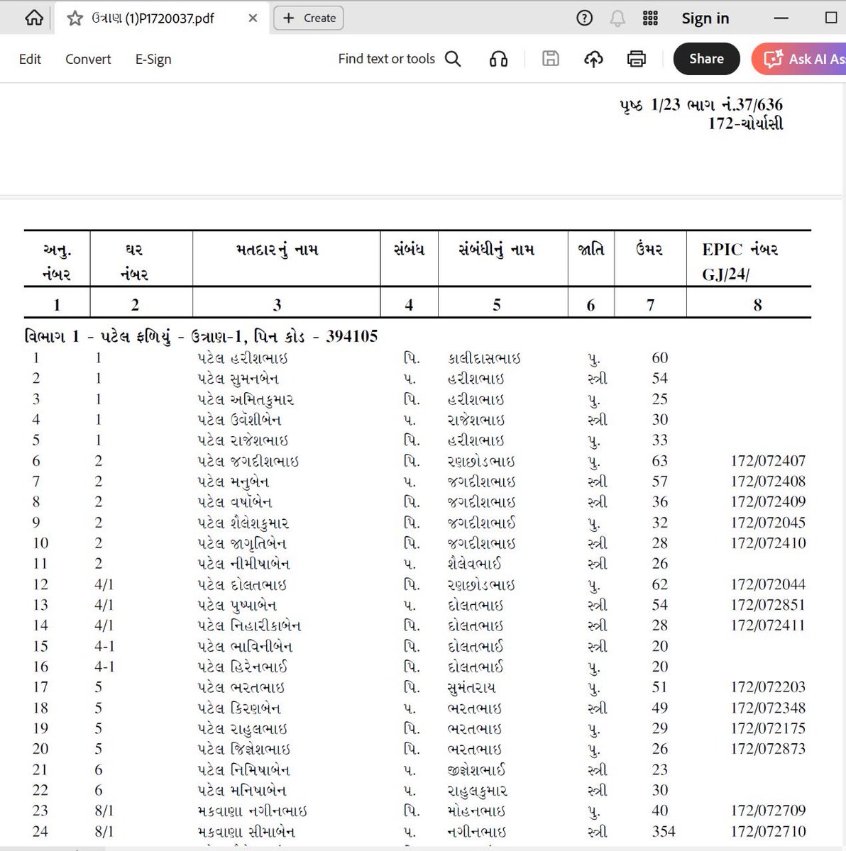Click EPIC number 172/072709
Image resolution: width=846 pixels, height=851 pixels.
pos(768,811)
